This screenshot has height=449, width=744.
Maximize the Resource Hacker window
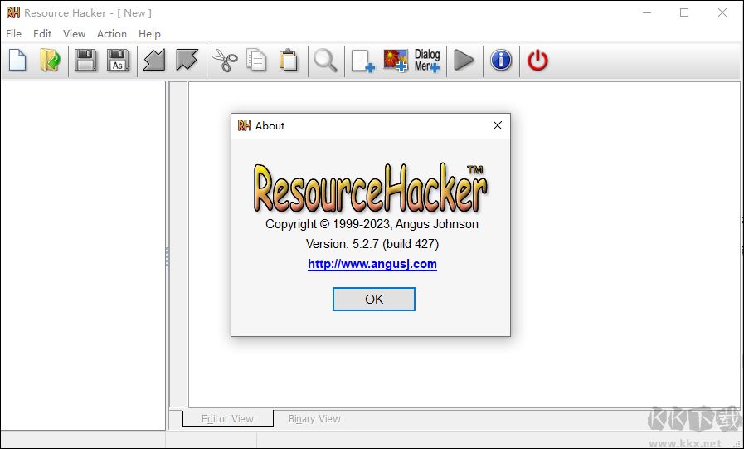coord(684,12)
